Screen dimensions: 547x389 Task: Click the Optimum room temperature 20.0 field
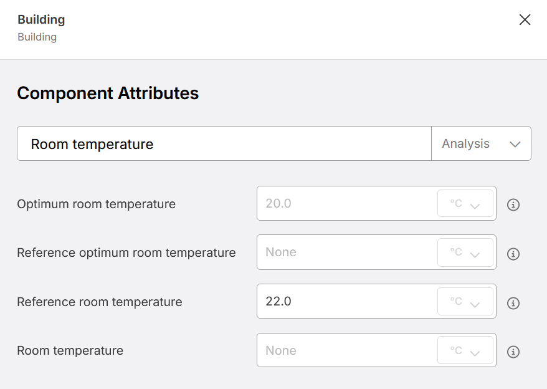pyautogui.click(x=347, y=203)
